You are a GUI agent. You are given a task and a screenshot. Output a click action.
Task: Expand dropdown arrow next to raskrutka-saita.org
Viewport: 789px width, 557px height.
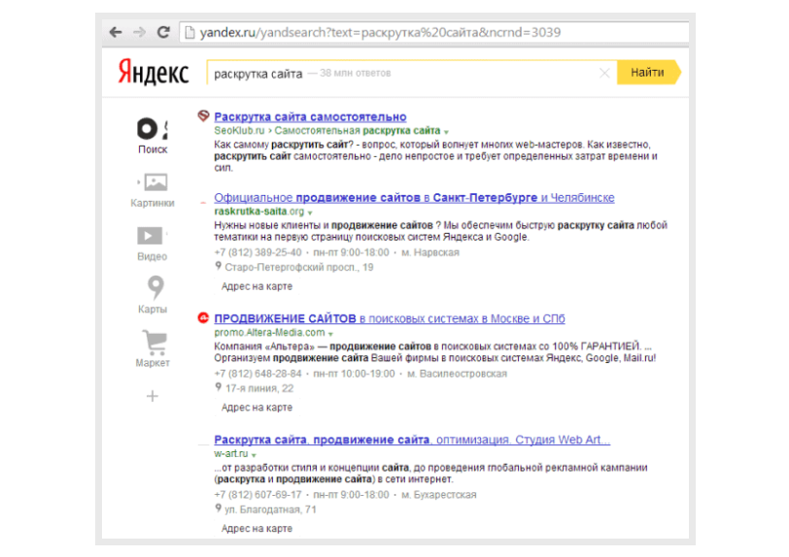[310, 213]
